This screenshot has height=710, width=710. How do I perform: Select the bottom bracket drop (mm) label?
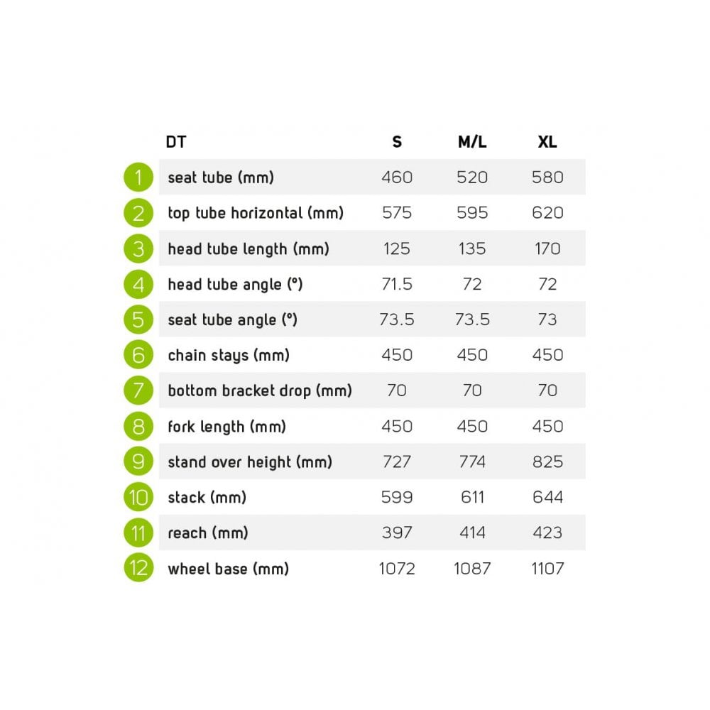pos(260,390)
